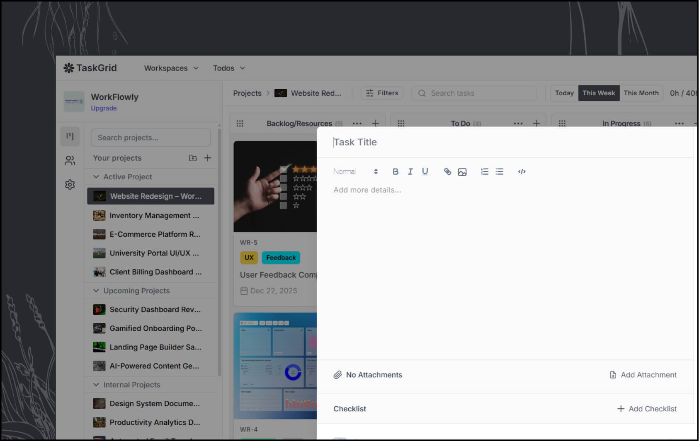Collapse the Active Project section
This screenshot has width=699, height=441.
pos(96,177)
